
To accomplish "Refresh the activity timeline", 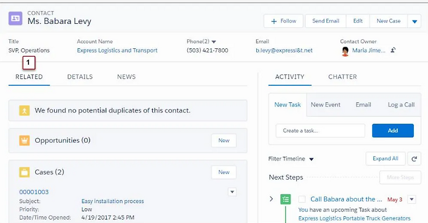I will coord(414,159).
